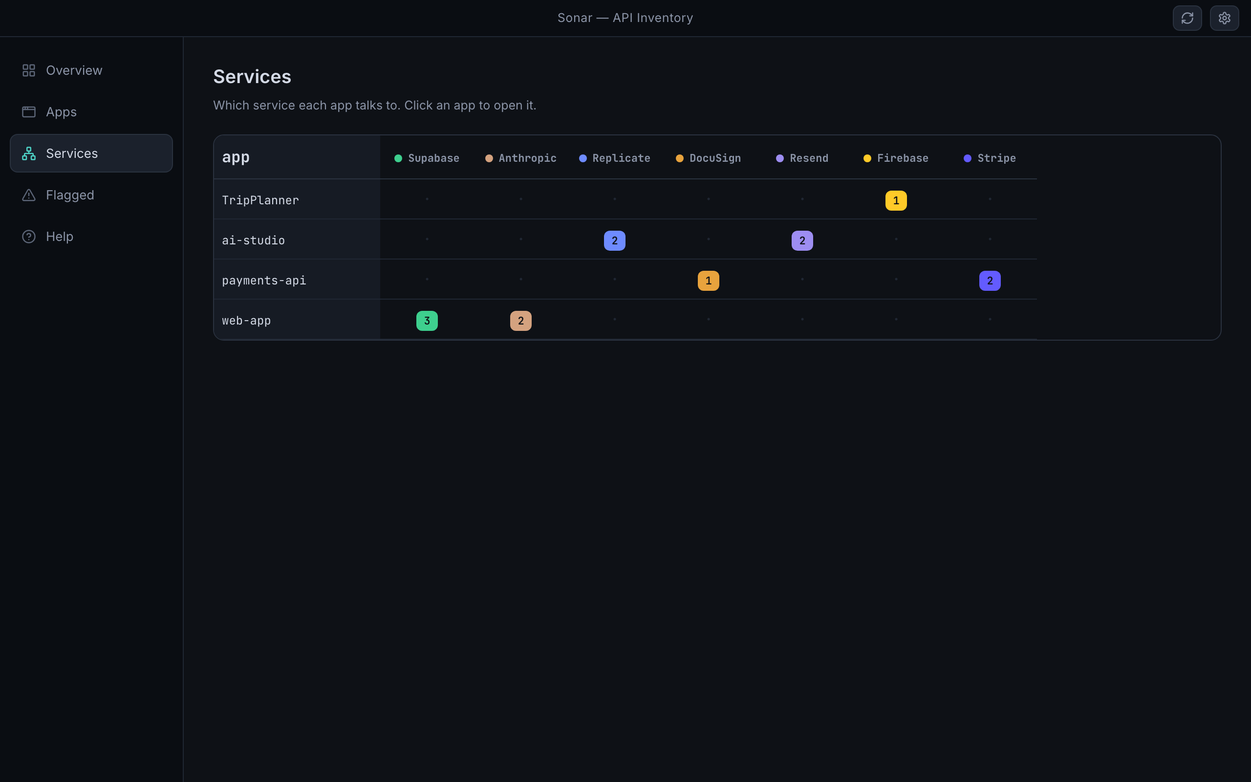This screenshot has height=782, width=1251.
Task: Click the Firebase column header
Action: (x=896, y=158)
